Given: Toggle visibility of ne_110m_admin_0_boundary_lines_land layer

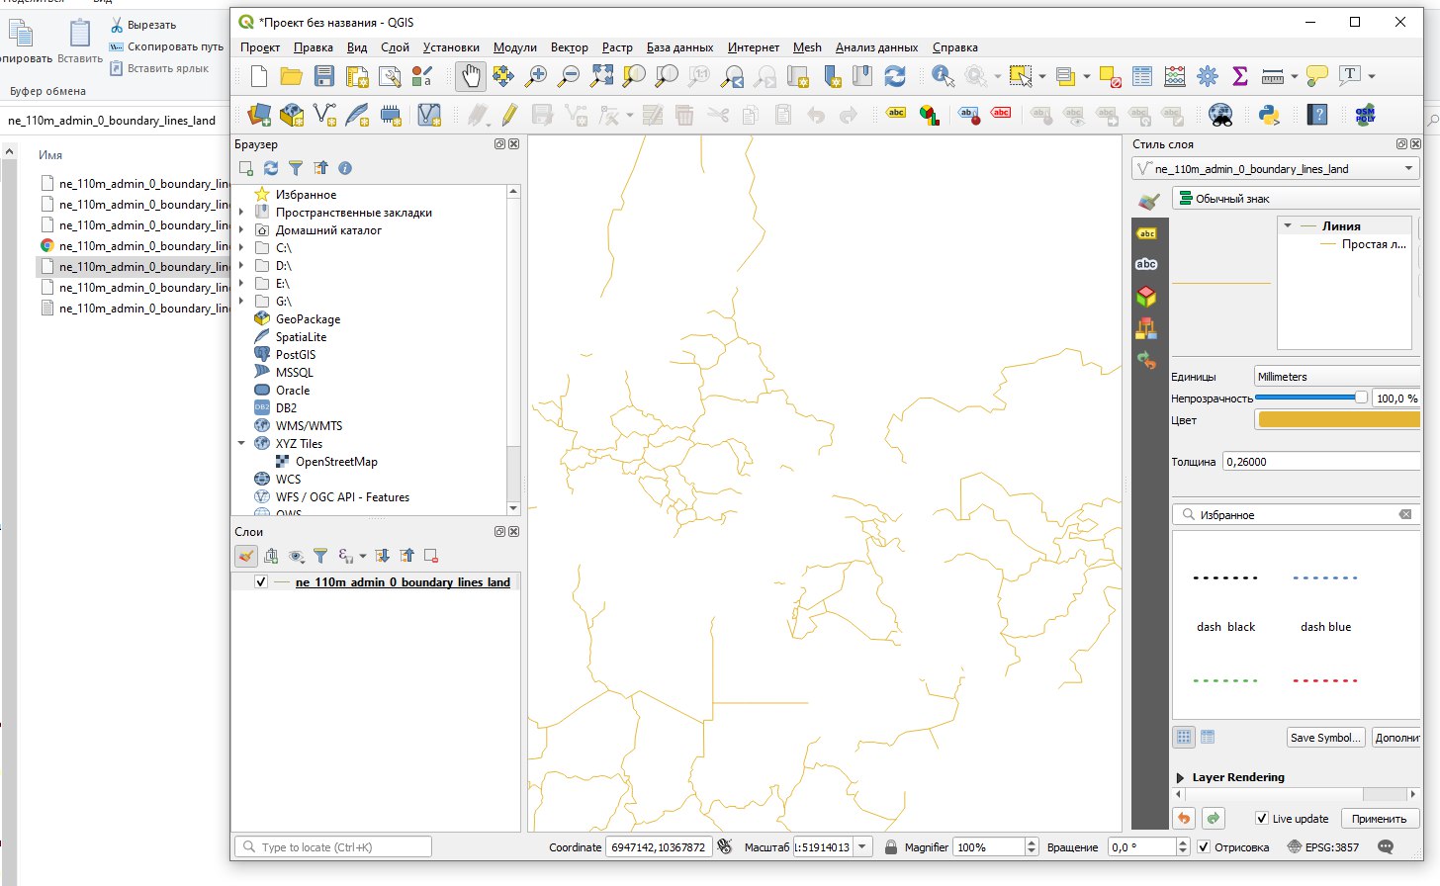Looking at the screenshot, I should pos(261,582).
